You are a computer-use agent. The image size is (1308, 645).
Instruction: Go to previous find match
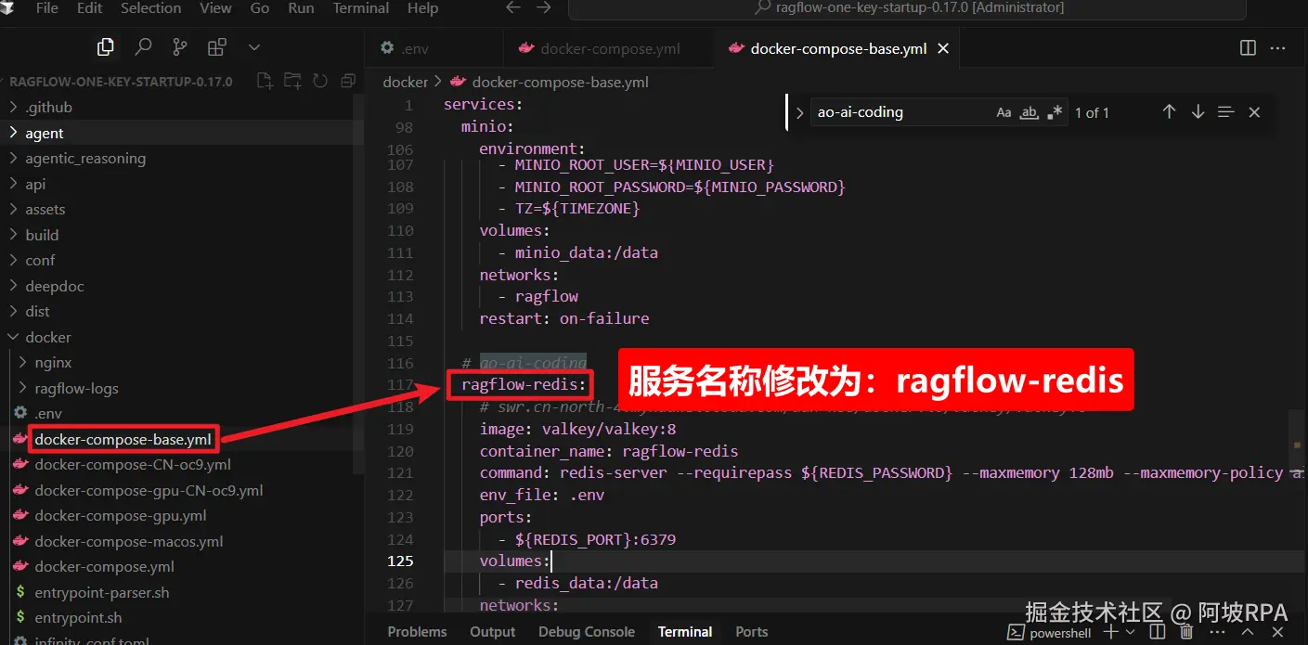(1169, 111)
